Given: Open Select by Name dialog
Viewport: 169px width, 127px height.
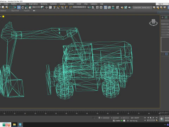Looking at the screenshot, I should pyautogui.click(x=7, y=7).
